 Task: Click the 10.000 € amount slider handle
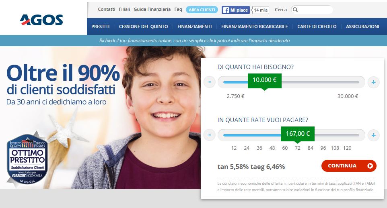265,81
